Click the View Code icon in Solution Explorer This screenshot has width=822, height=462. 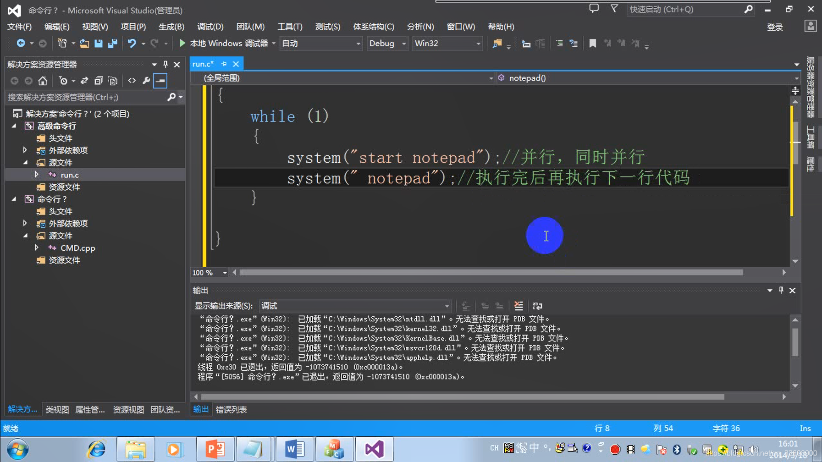(132, 81)
